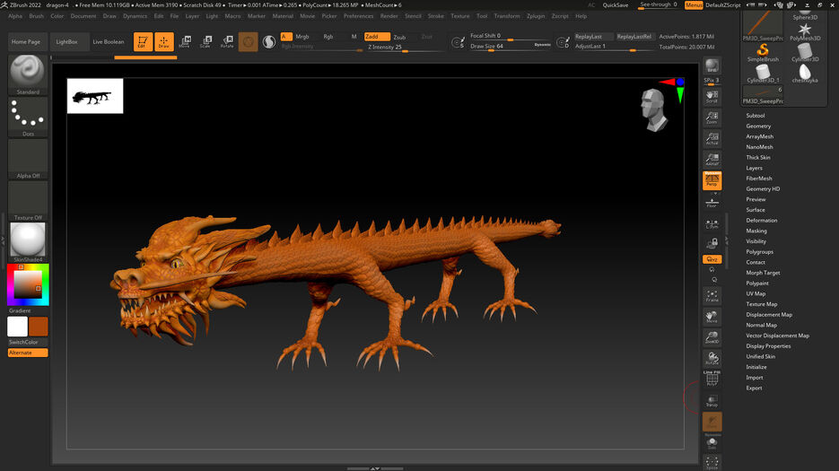Open the Standard brush picker
Screen dimensions: 839x471
pos(28,75)
